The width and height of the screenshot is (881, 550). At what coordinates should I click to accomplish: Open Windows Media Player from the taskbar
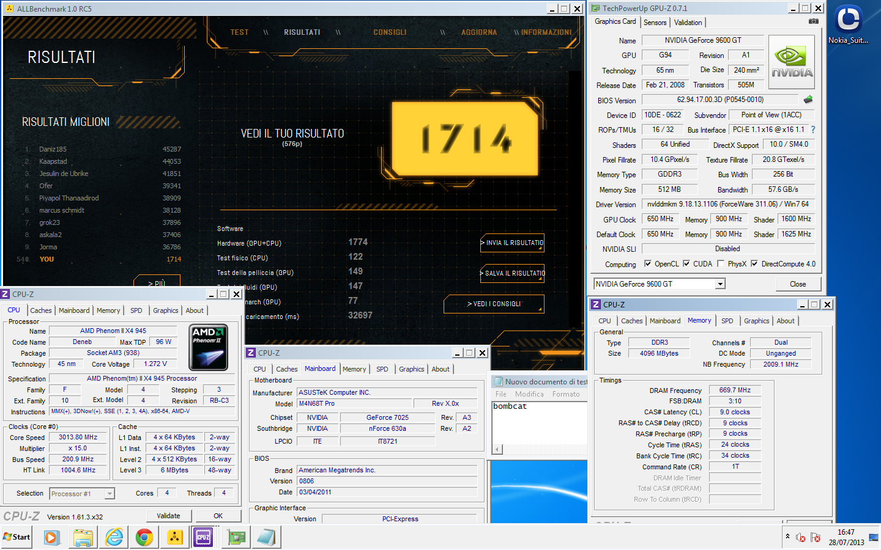point(51,537)
